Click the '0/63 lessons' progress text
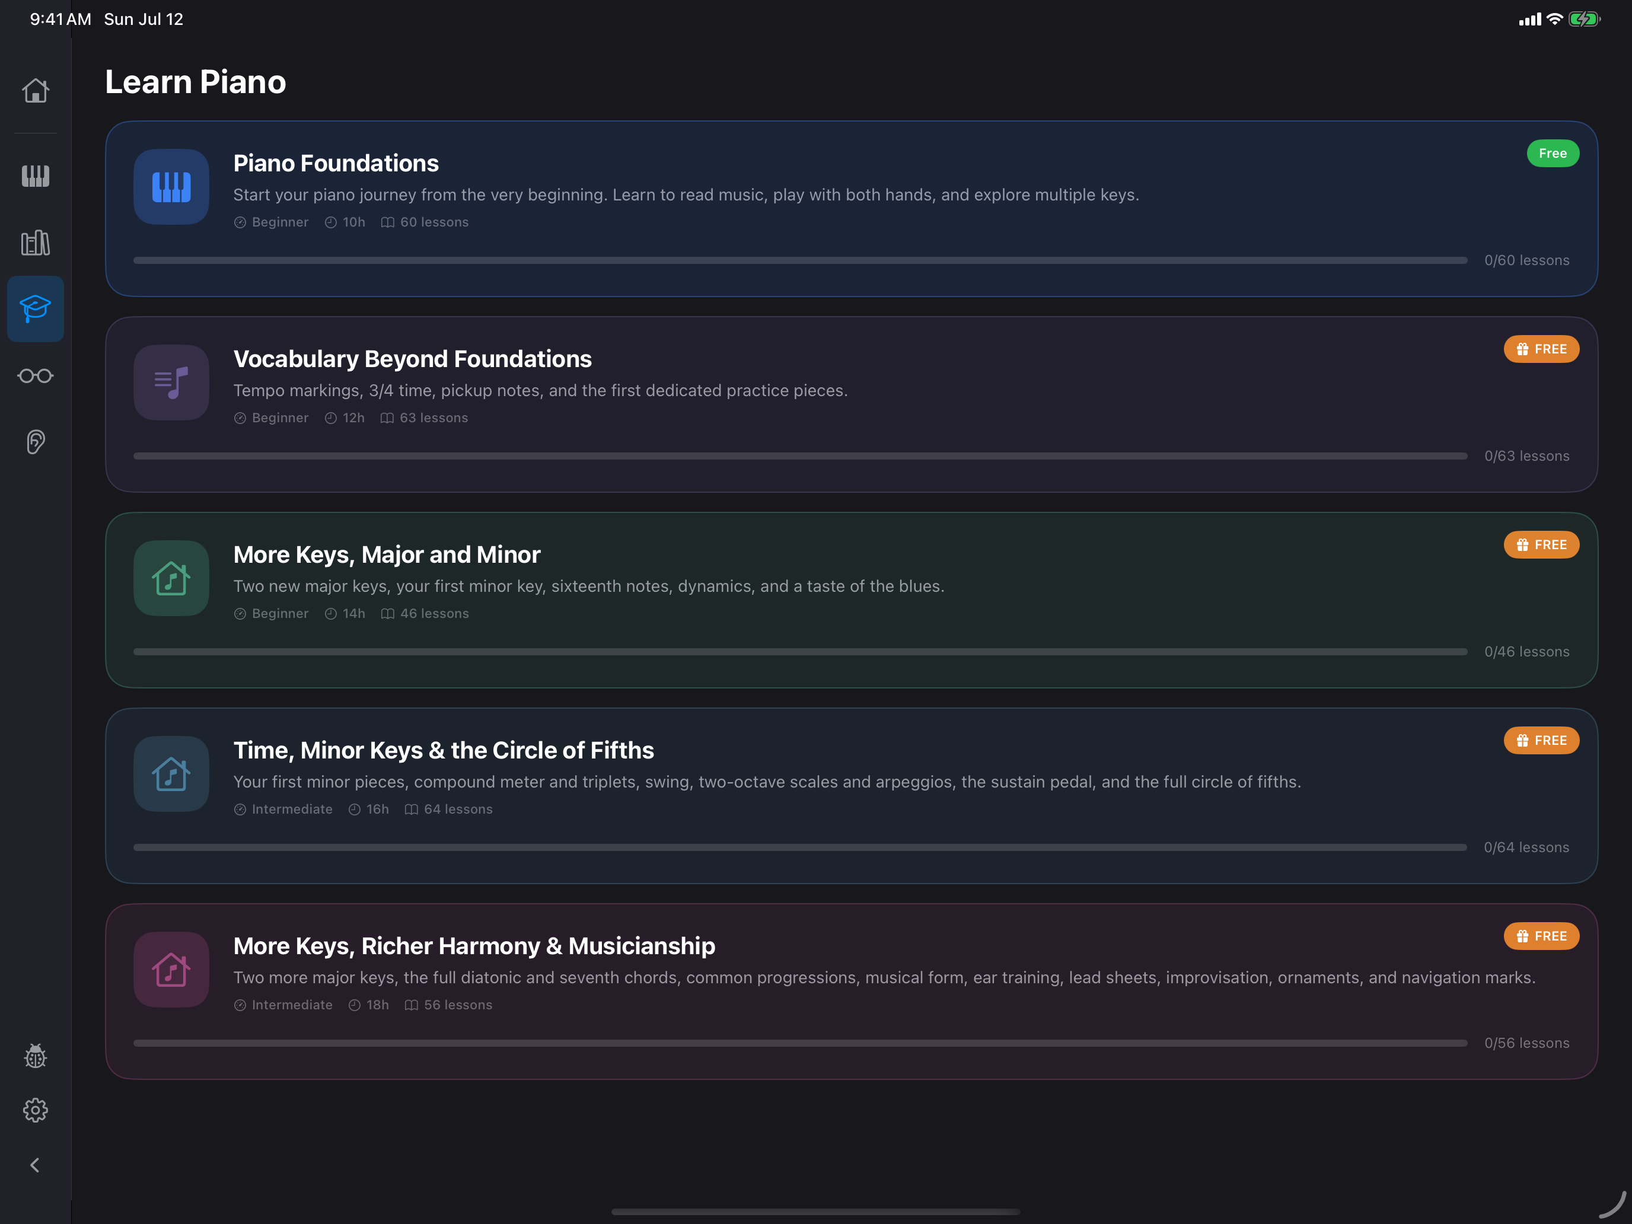The height and width of the screenshot is (1224, 1632). 1526,456
